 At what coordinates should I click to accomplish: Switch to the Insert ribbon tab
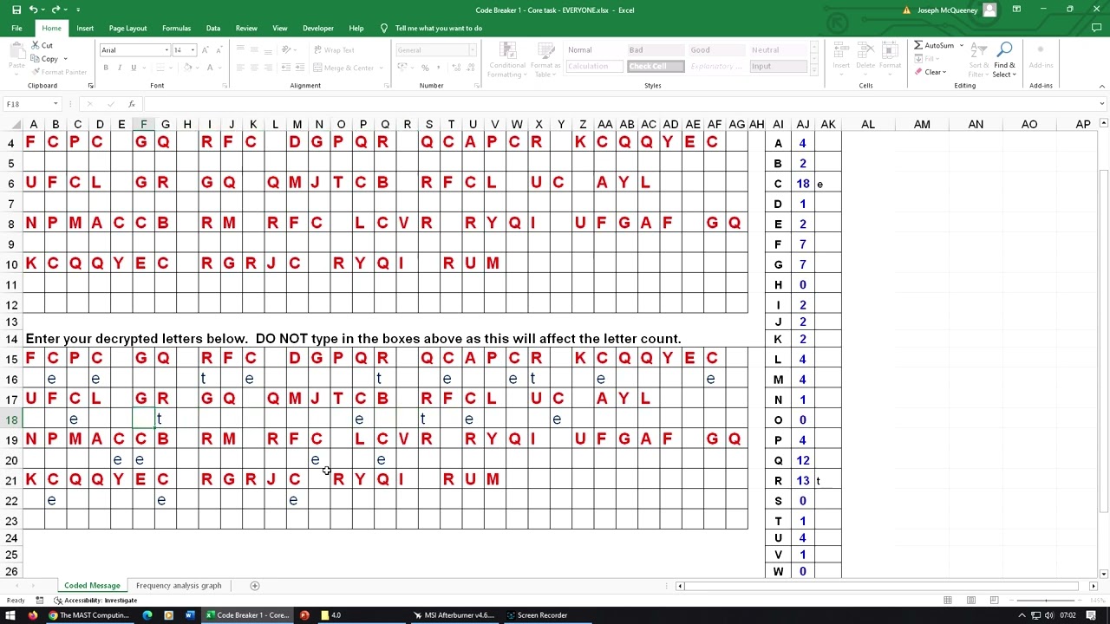tap(85, 29)
